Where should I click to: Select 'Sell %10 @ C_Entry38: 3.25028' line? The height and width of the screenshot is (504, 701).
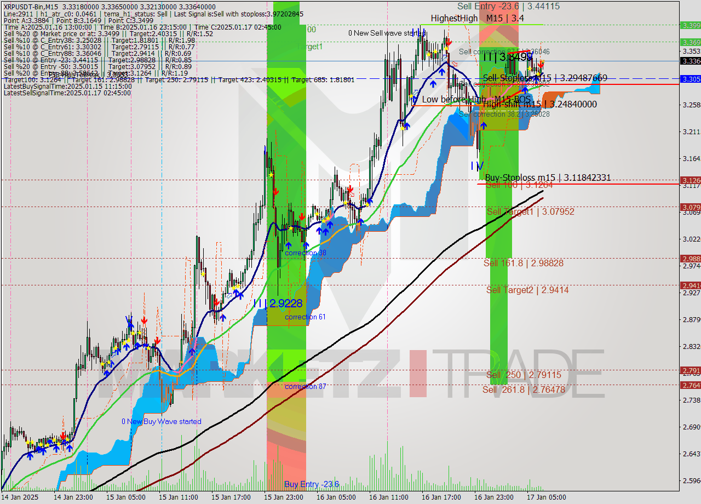[x=99, y=40]
